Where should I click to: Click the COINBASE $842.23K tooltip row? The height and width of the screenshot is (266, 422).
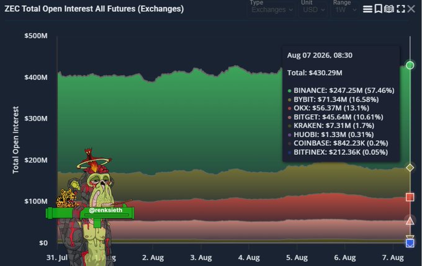point(338,143)
